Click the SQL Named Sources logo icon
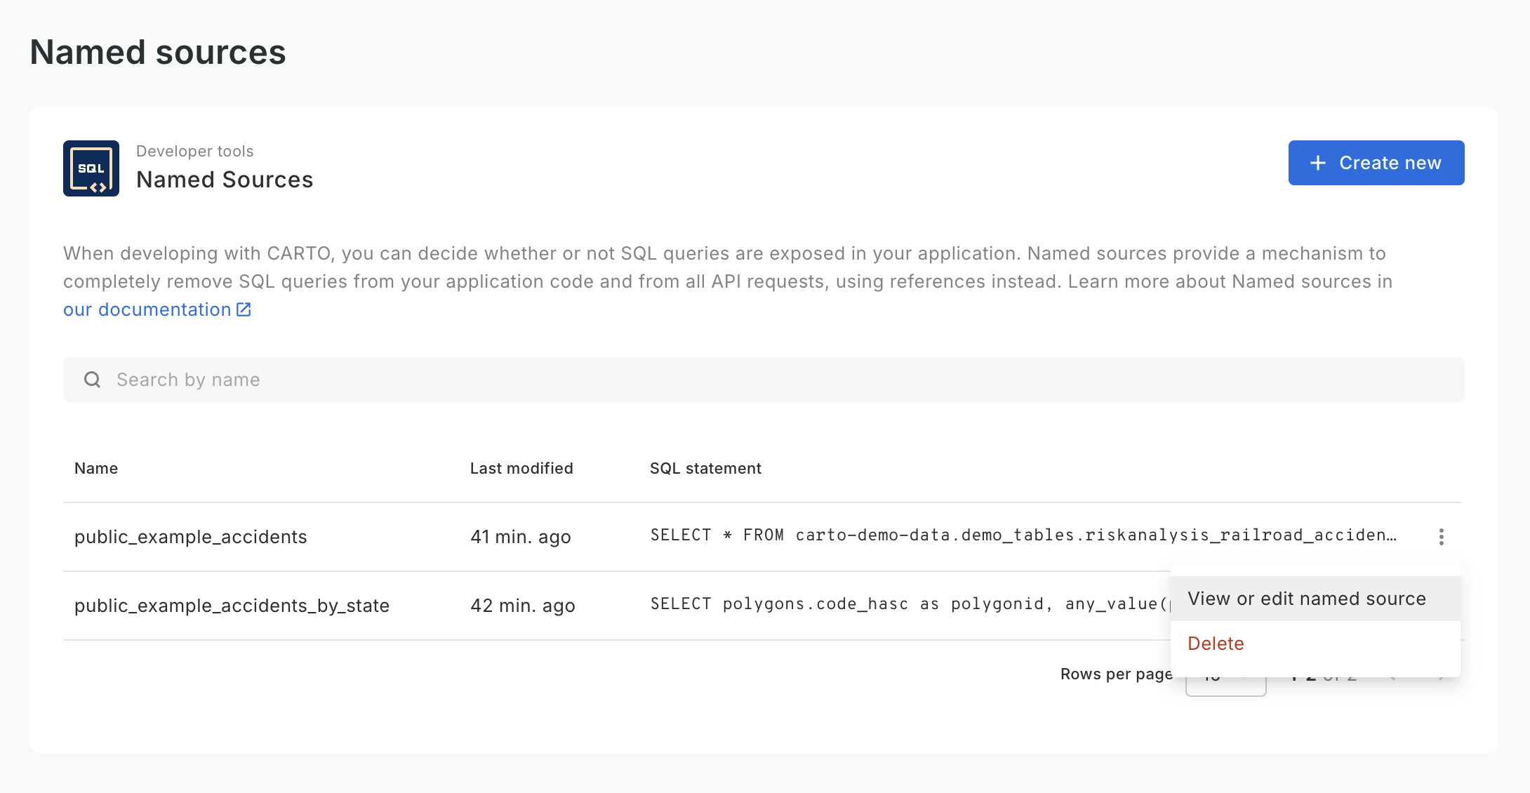The image size is (1530, 793). point(91,168)
